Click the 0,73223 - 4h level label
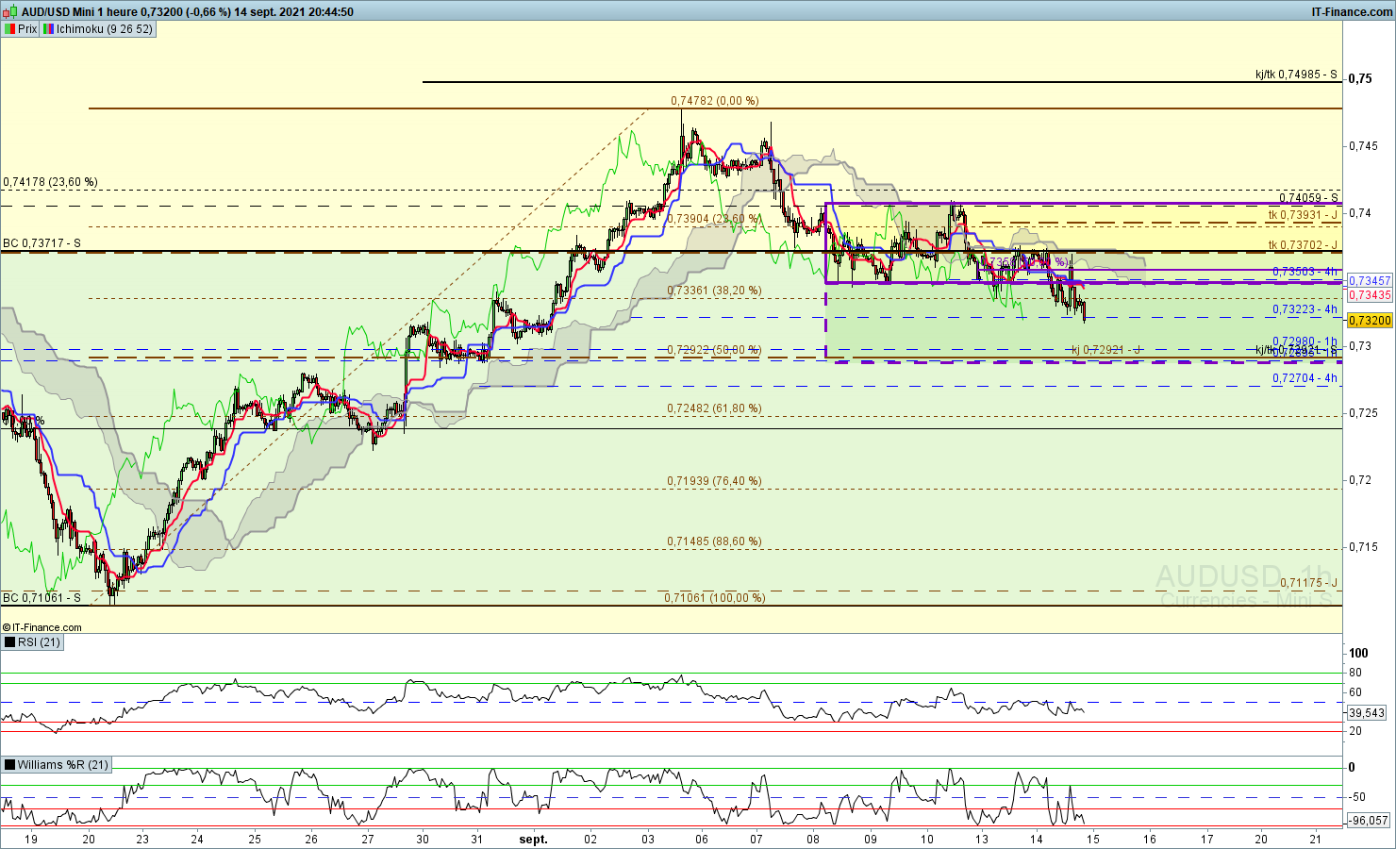 click(x=1305, y=309)
